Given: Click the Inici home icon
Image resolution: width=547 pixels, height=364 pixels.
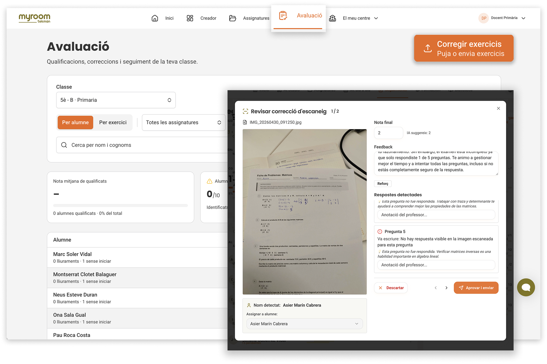Looking at the screenshot, I should [x=155, y=18].
